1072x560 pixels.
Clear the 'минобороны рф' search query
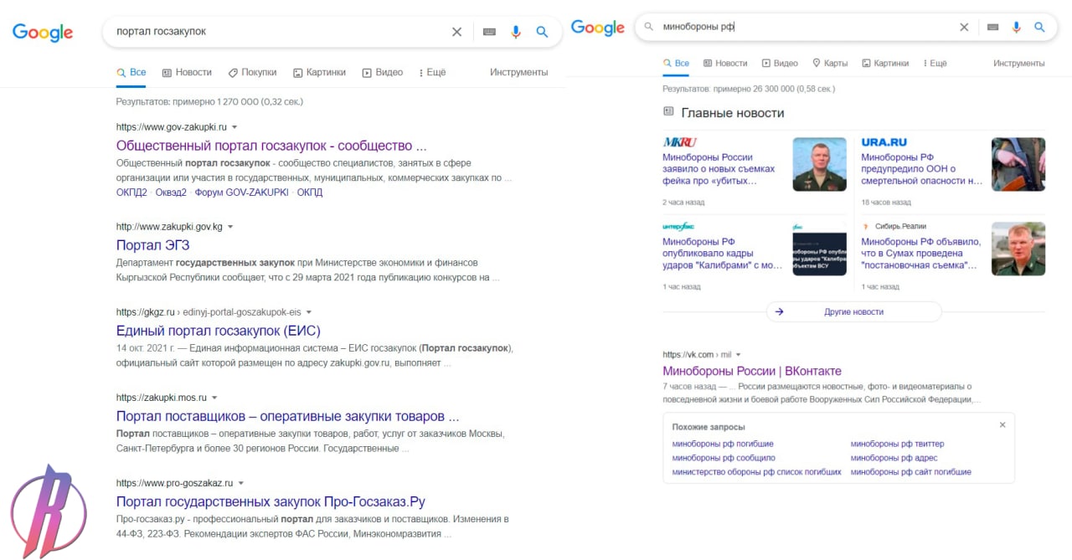(x=964, y=27)
